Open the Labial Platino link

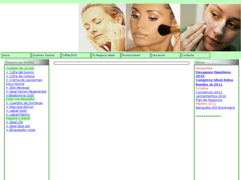pos(18,114)
